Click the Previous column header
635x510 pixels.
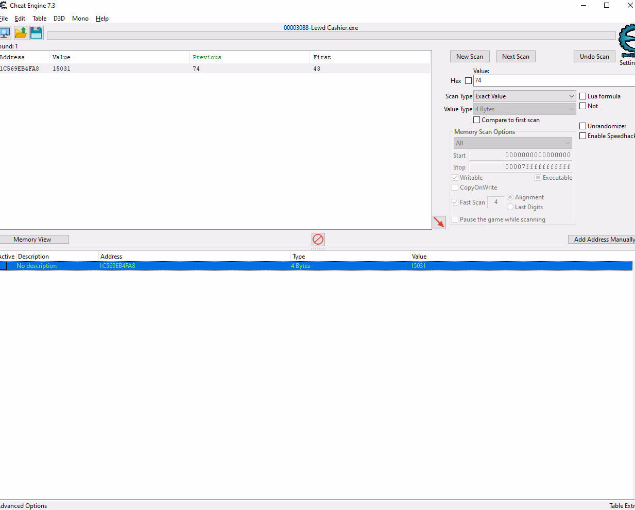(249, 57)
